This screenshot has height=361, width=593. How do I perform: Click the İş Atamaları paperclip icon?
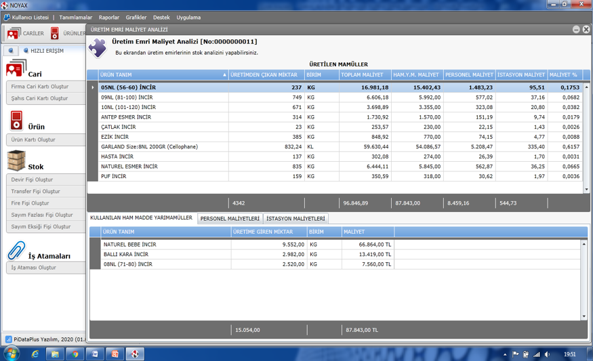point(16,251)
